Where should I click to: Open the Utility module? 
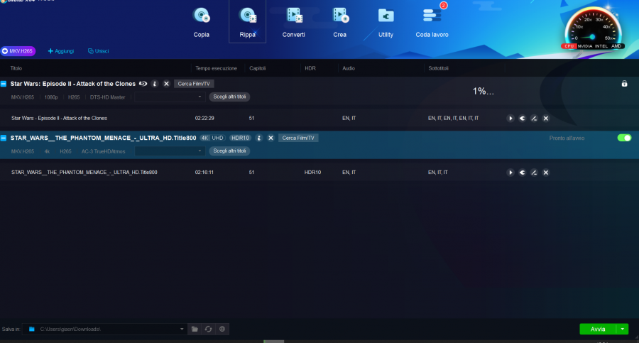tap(386, 23)
